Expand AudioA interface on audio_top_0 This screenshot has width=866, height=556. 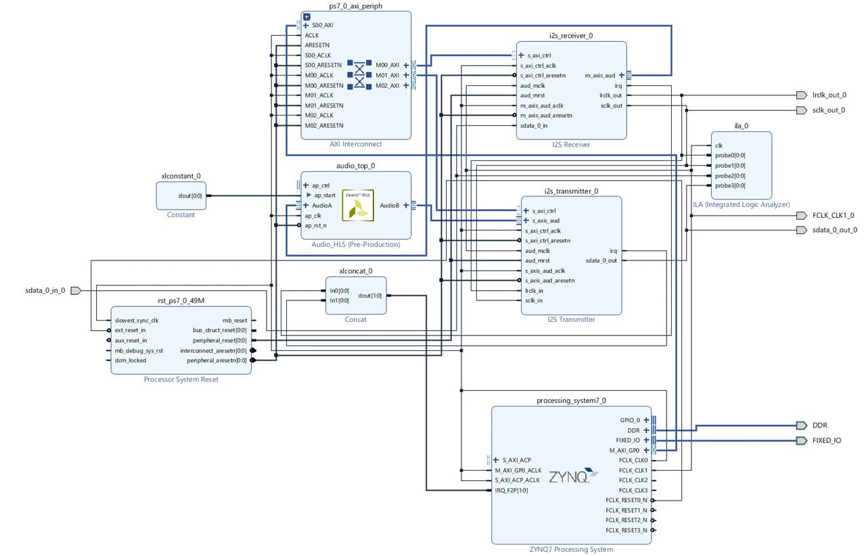(x=306, y=205)
